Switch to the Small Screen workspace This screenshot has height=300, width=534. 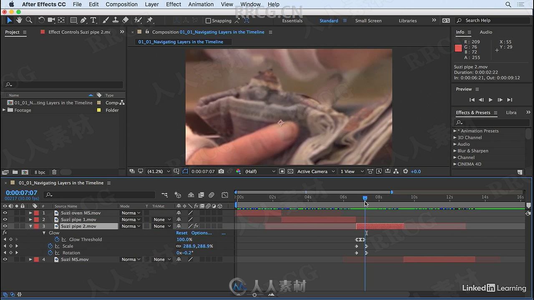coord(368,20)
